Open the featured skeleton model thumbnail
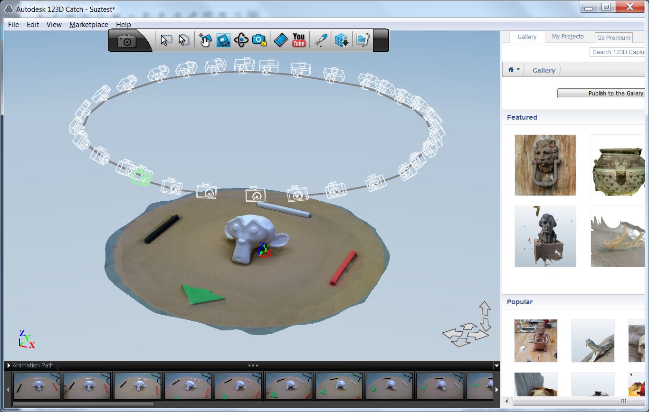Image resolution: width=649 pixels, height=412 pixels. coord(618,236)
